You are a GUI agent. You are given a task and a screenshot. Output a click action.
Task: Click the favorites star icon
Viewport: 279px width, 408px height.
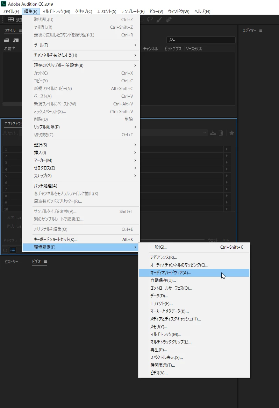click(x=232, y=133)
